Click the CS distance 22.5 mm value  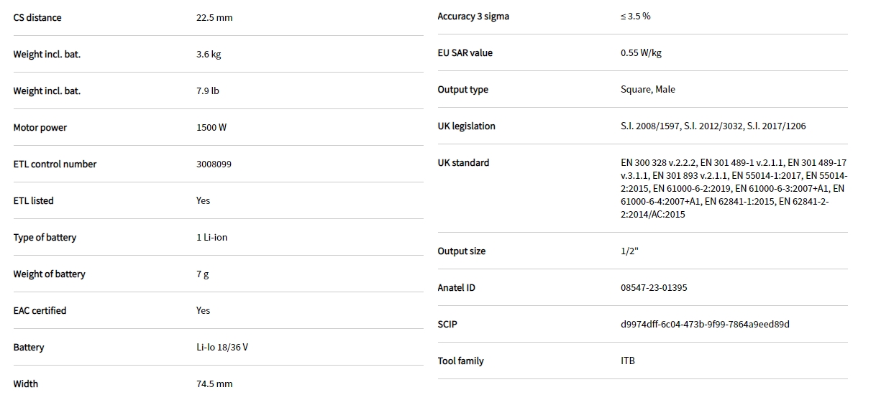click(214, 17)
